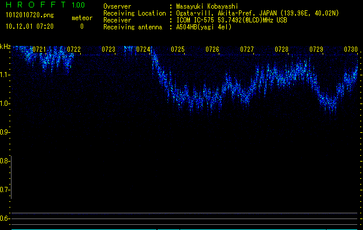This screenshot has height=230, width=363.
Task: Click the 0729 time marker
Action: point(316,49)
